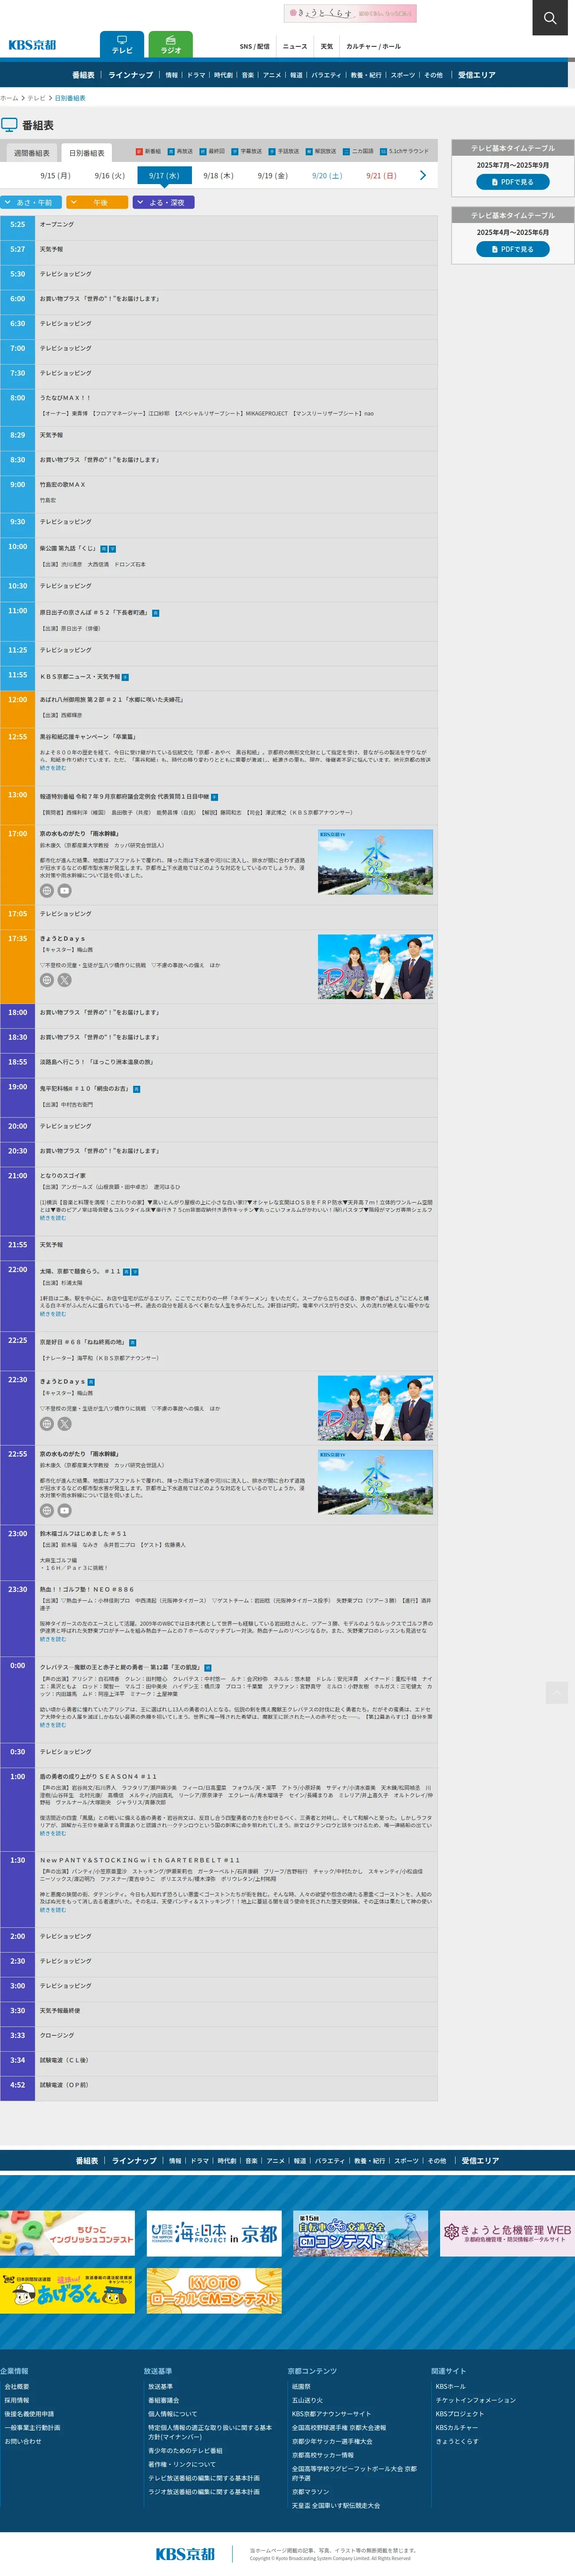
Task: Open the ちびっこイングリッシュコンテスト banner
Action: pos(67,2233)
